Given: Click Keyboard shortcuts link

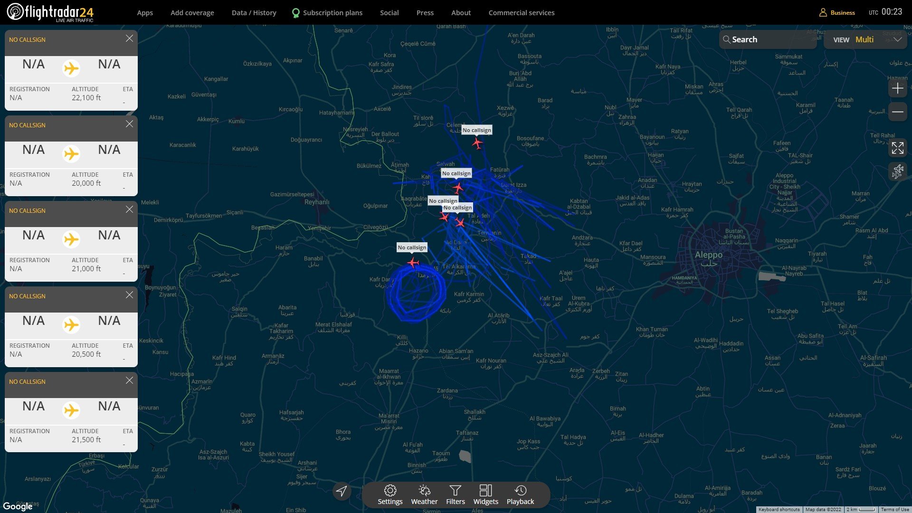Looking at the screenshot, I should (x=779, y=510).
